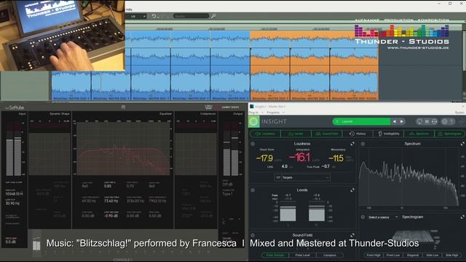Toggle the Spectrum module tab
466x262 pixels.
click(x=419, y=134)
